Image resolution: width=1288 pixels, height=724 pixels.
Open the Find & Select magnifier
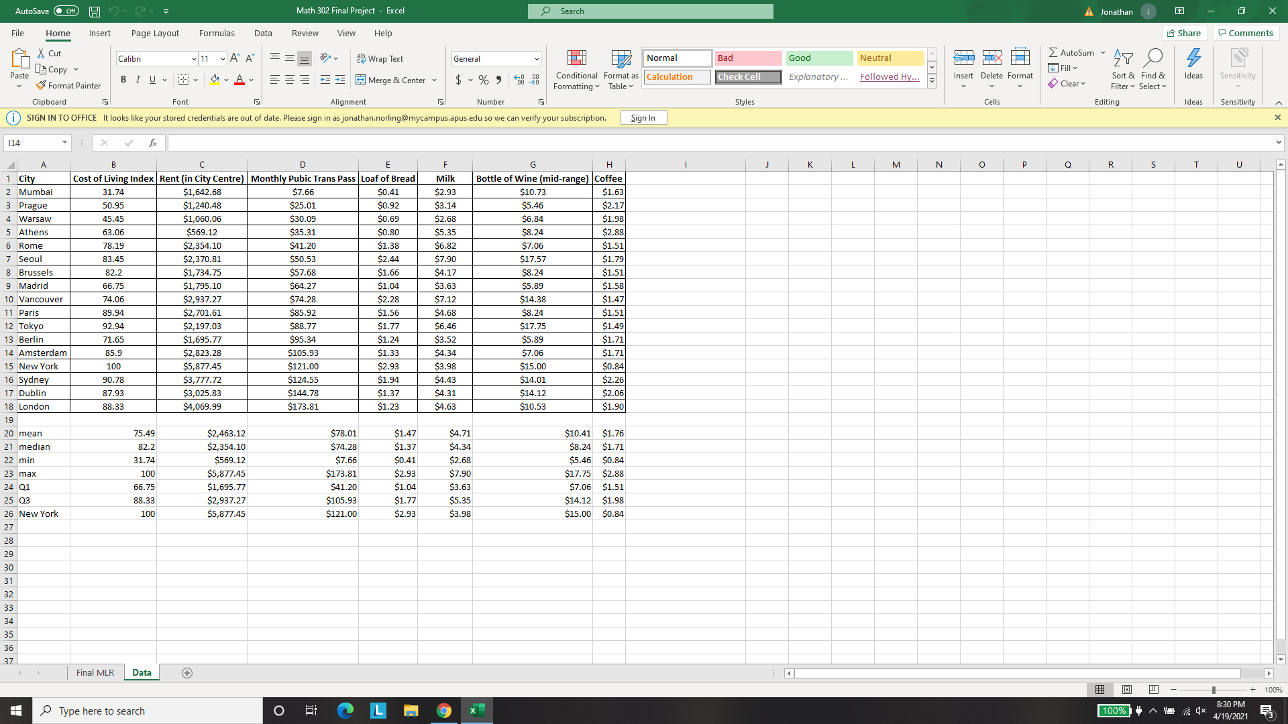[1152, 58]
